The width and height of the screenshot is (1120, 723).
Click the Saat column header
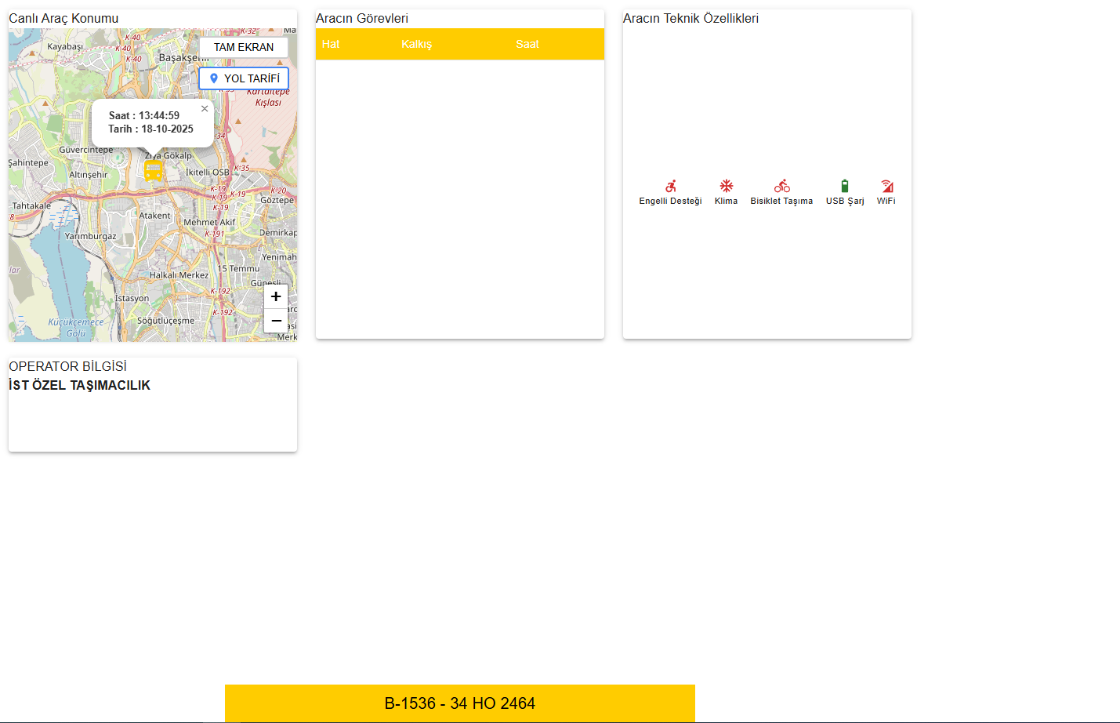tap(527, 44)
